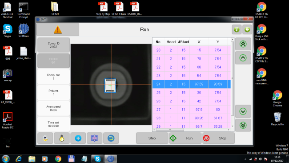Jump to first row with double-up chevron
This screenshot has height=163, width=289.
[243, 44]
